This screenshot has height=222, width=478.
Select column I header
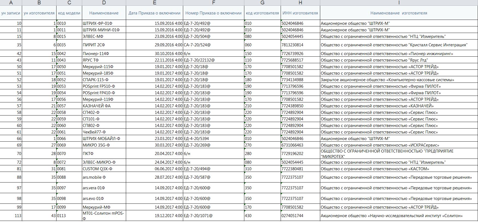click(x=399, y=3)
